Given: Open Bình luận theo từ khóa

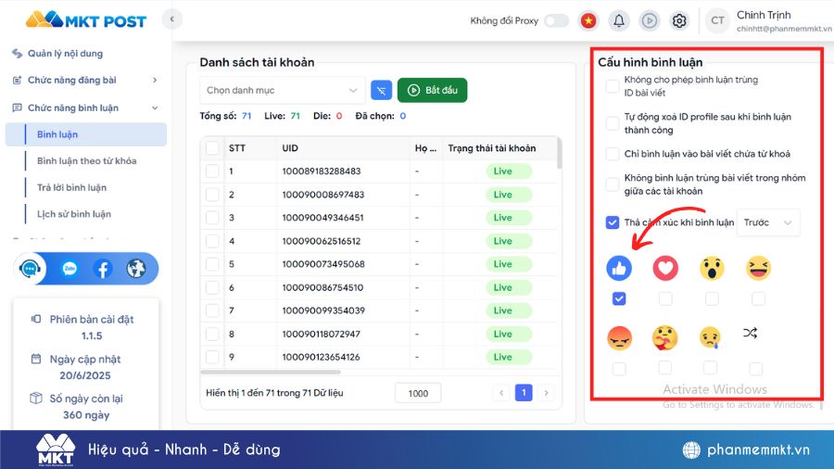Looking at the screenshot, I should tap(87, 160).
